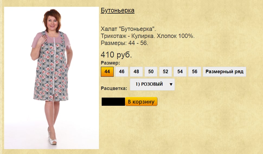This screenshot has width=263, height=154.
Task: Click the 410 руб. price text
Action: pyautogui.click(x=116, y=55)
